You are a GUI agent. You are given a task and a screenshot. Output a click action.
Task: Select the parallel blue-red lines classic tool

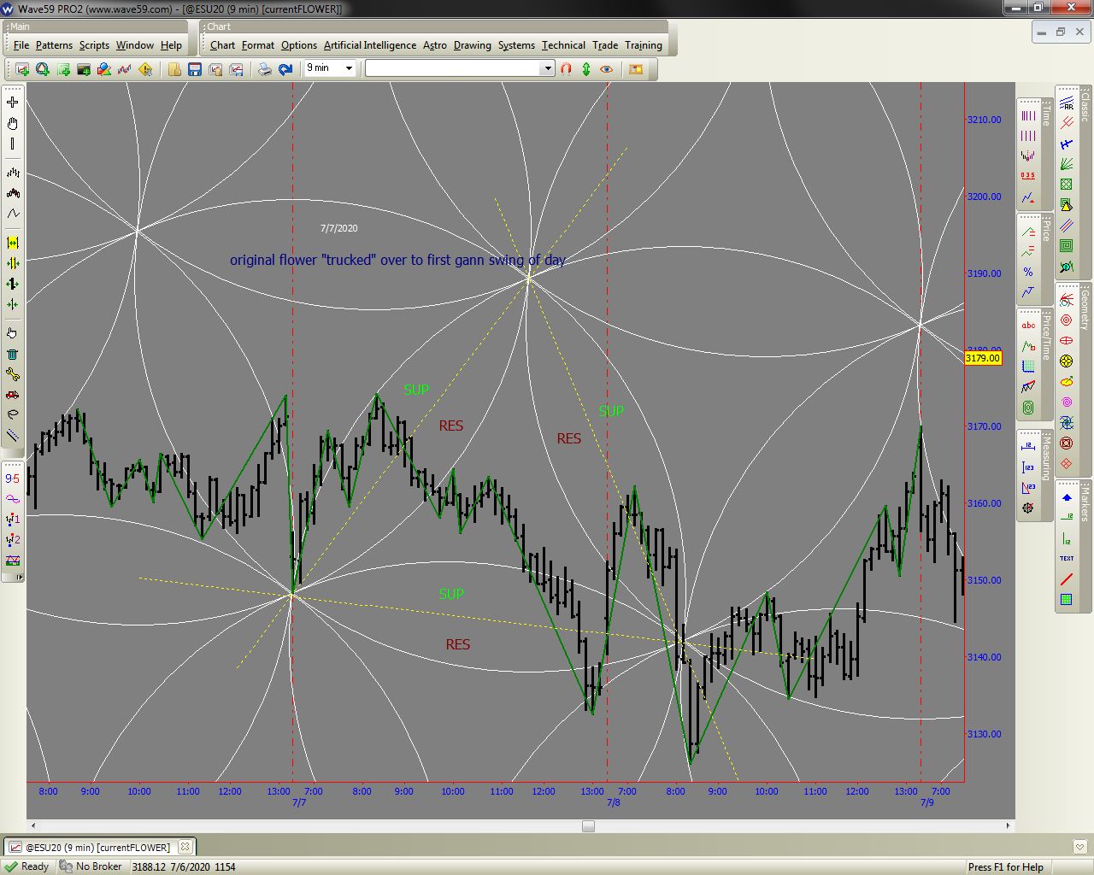[x=1067, y=226]
